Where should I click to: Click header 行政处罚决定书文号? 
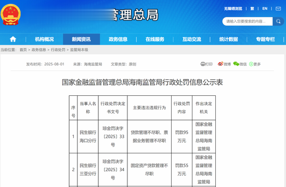click(x=113, y=108)
